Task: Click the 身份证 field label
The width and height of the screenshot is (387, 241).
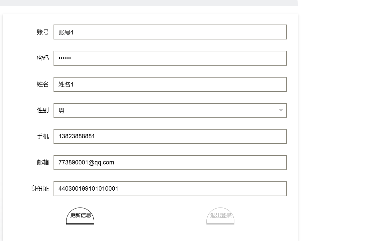Action: point(40,188)
